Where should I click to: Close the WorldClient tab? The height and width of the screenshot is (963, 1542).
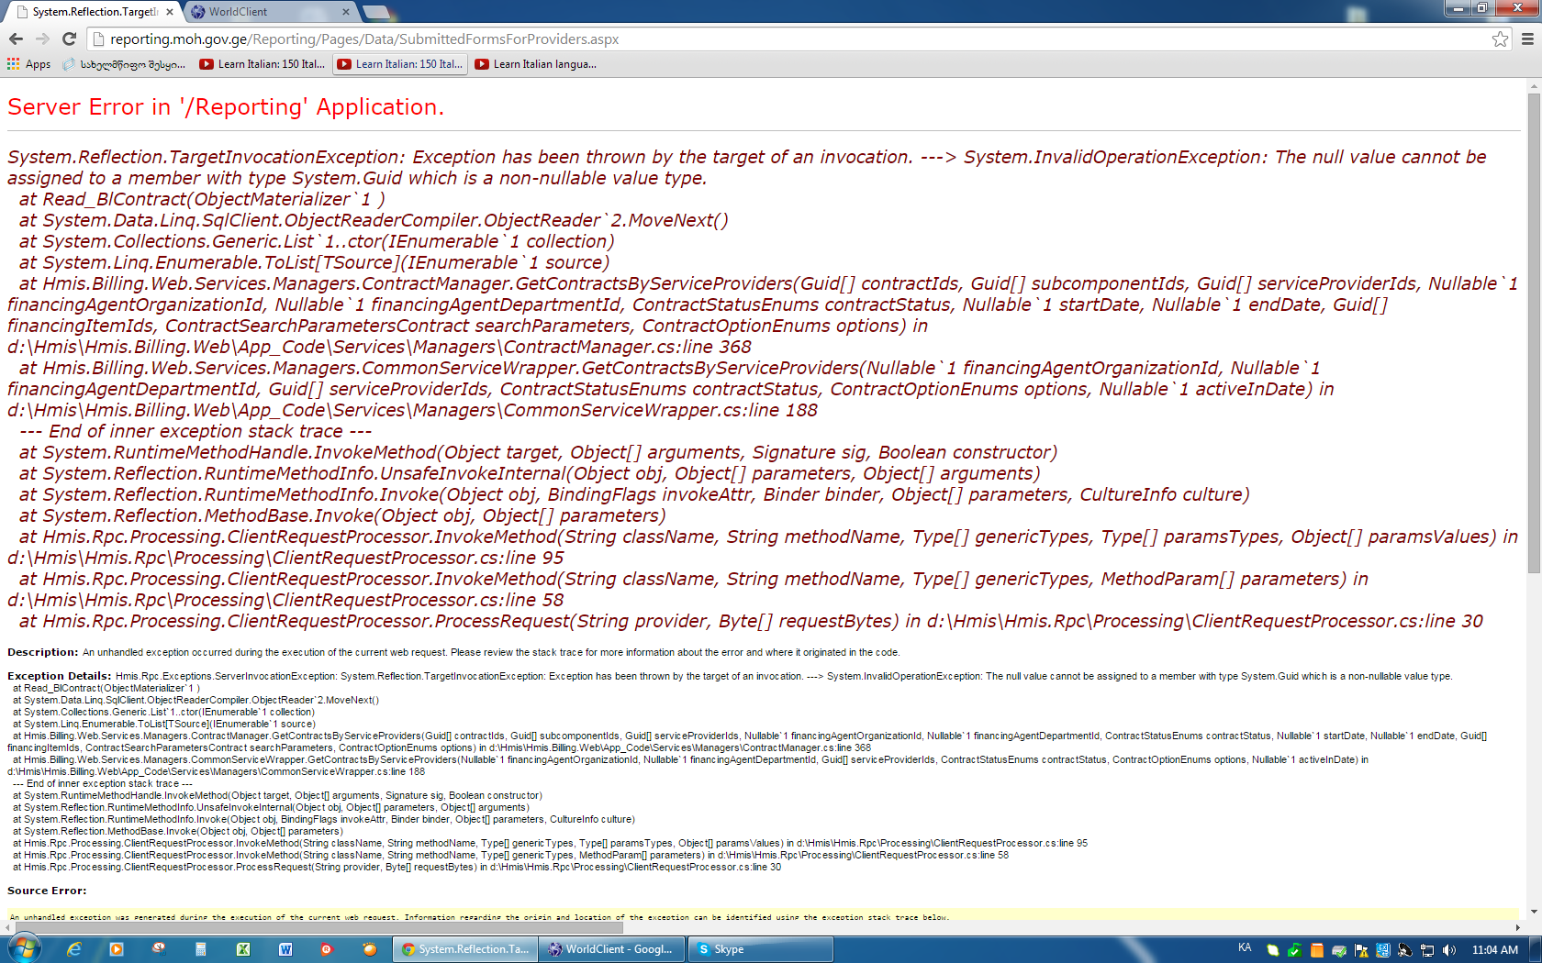[346, 12]
